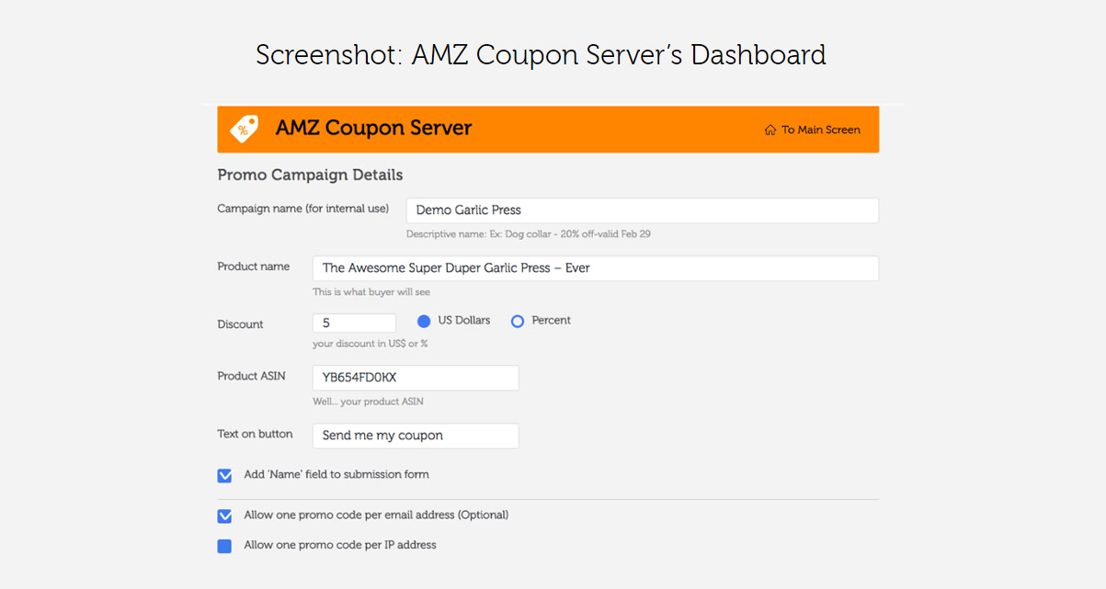Click the 'Discount' label
Image resolution: width=1106 pixels, height=589 pixels.
point(240,324)
